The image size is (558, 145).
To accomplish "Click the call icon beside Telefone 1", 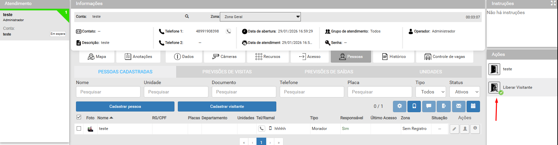I will [x=229, y=31].
